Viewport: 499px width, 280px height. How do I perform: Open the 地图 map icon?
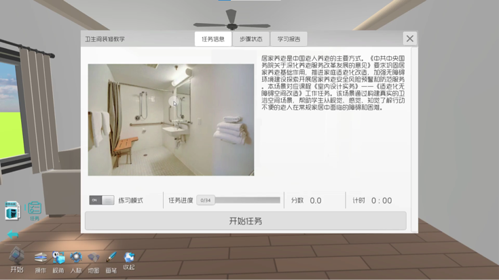coord(94,258)
